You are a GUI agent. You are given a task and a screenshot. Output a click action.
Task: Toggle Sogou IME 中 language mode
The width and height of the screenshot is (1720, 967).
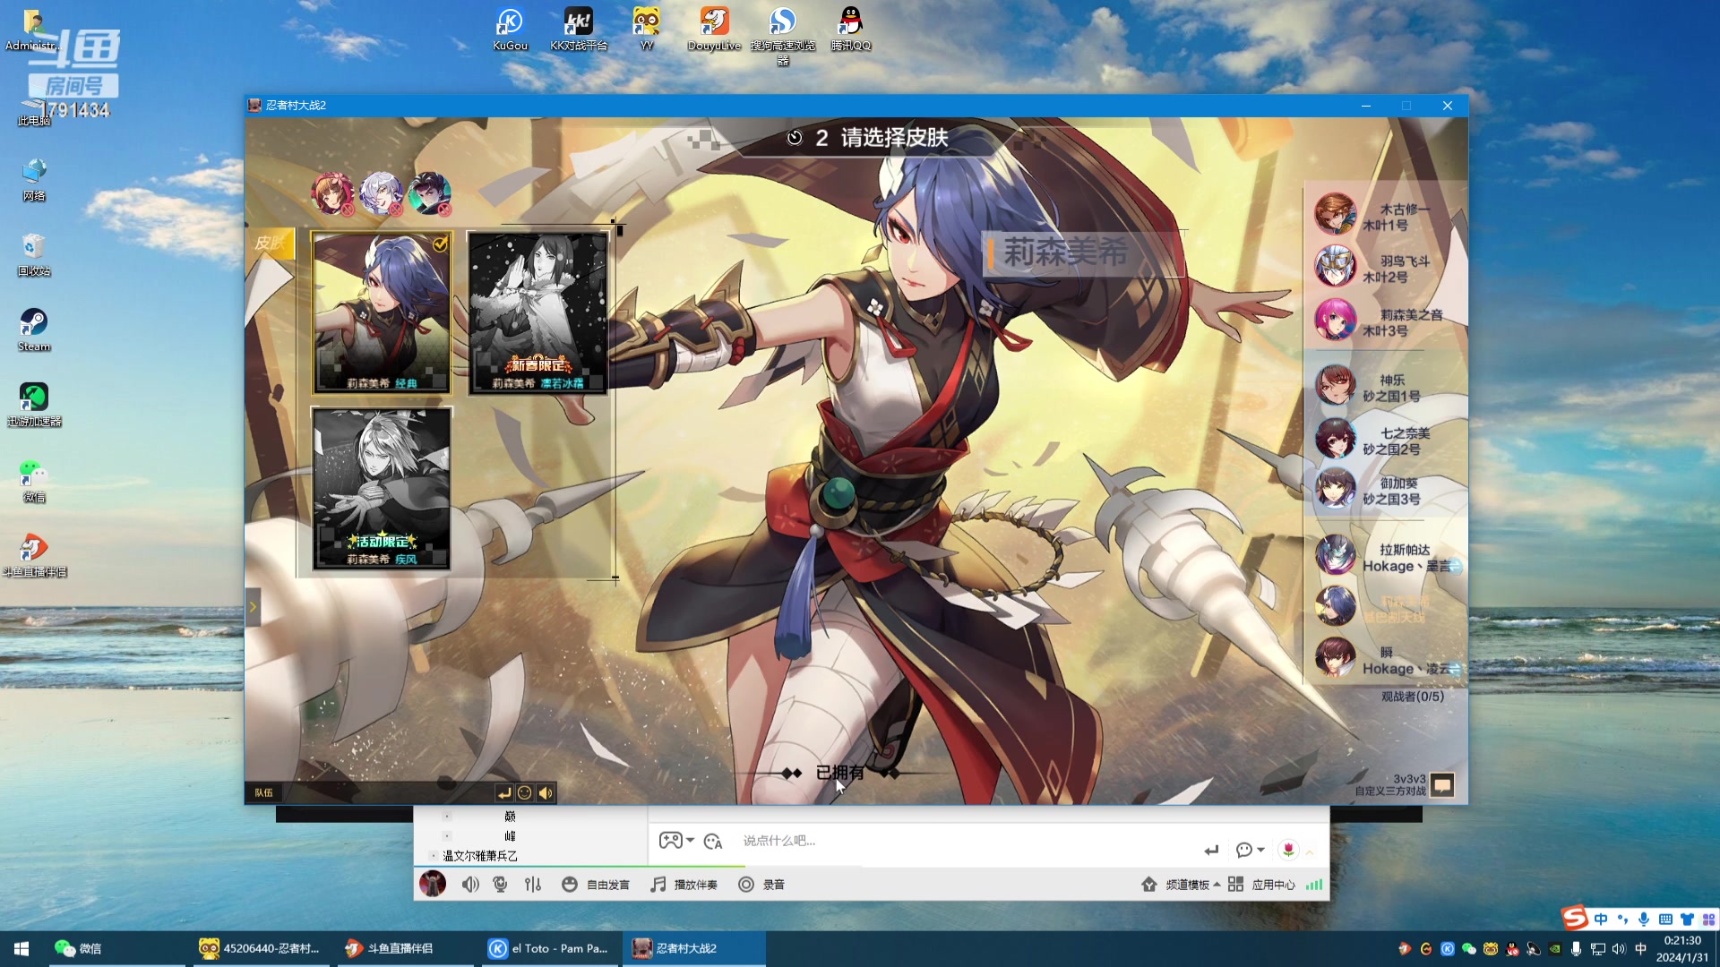click(1601, 919)
